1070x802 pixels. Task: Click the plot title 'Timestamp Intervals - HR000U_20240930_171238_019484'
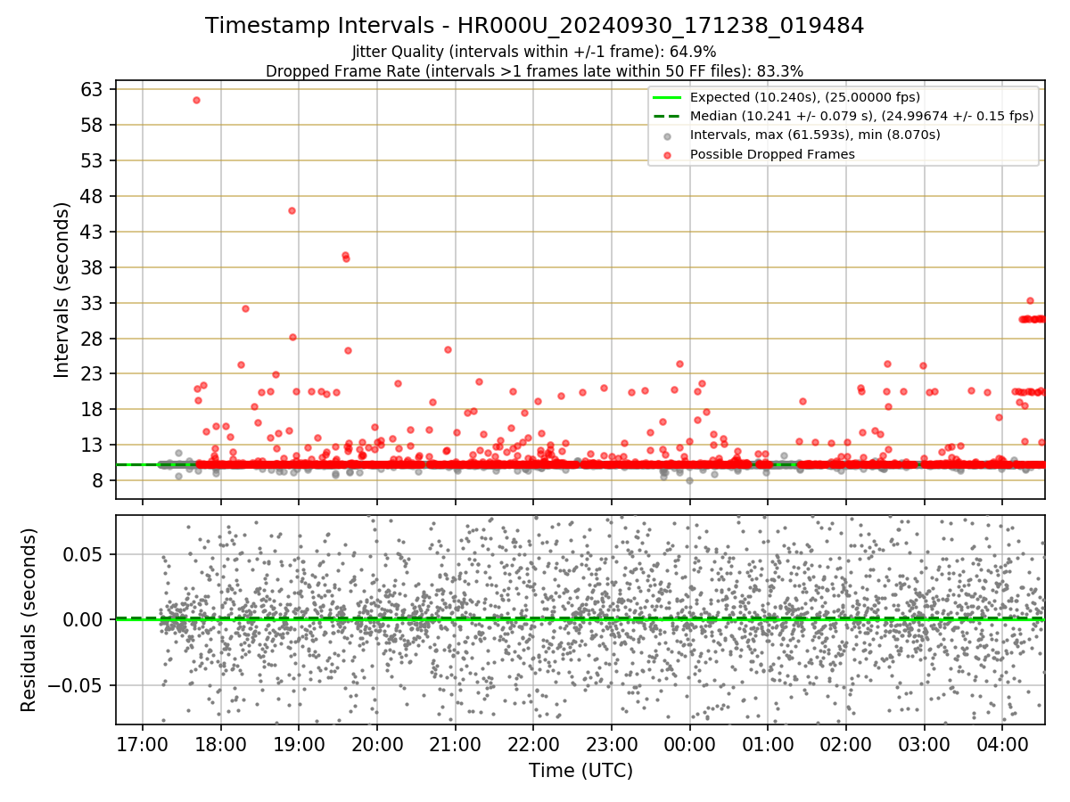[x=534, y=26]
